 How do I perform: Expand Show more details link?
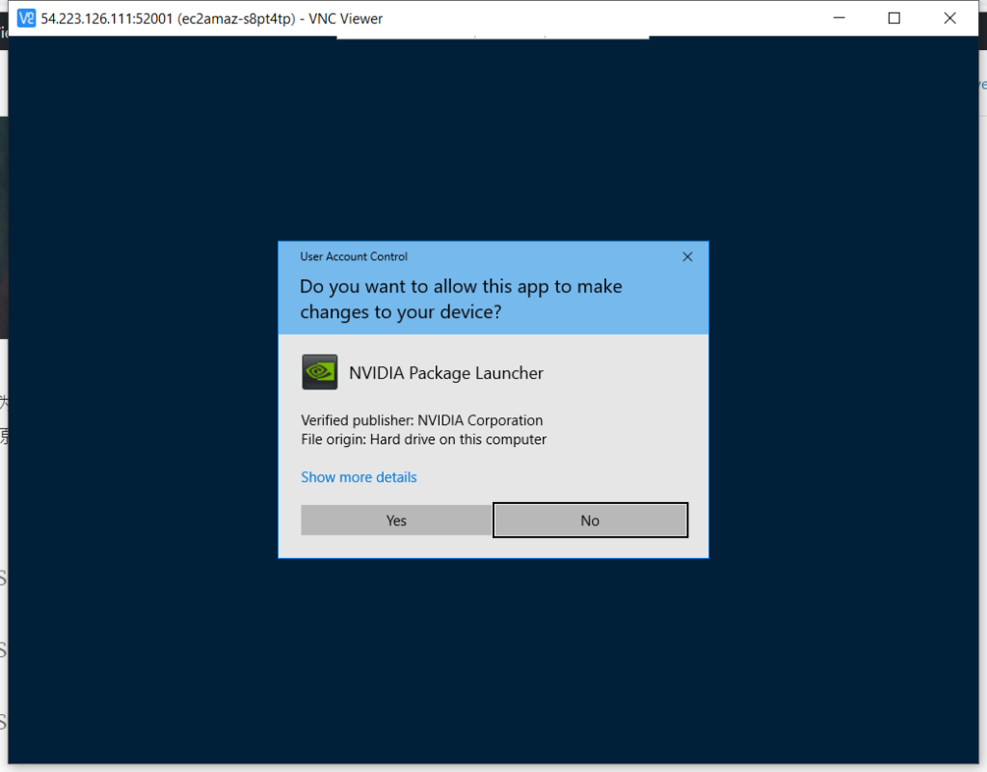click(x=359, y=477)
